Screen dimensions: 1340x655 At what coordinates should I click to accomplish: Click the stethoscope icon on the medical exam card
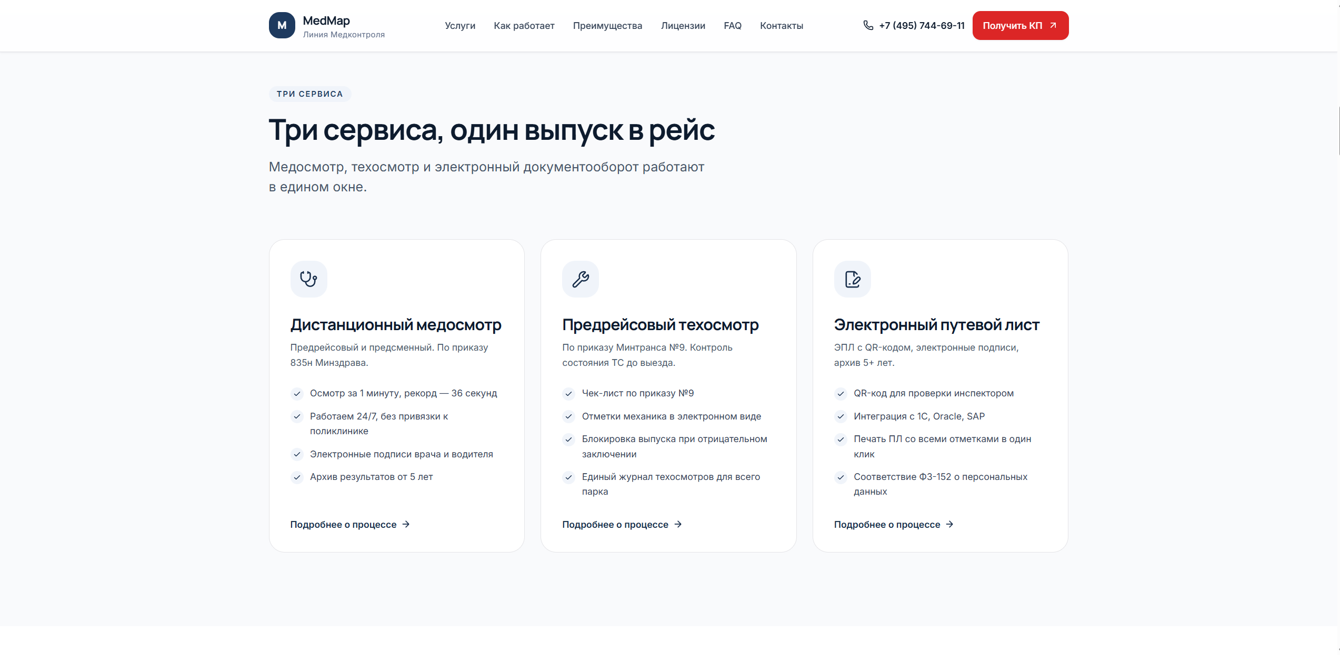click(x=308, y=279)
